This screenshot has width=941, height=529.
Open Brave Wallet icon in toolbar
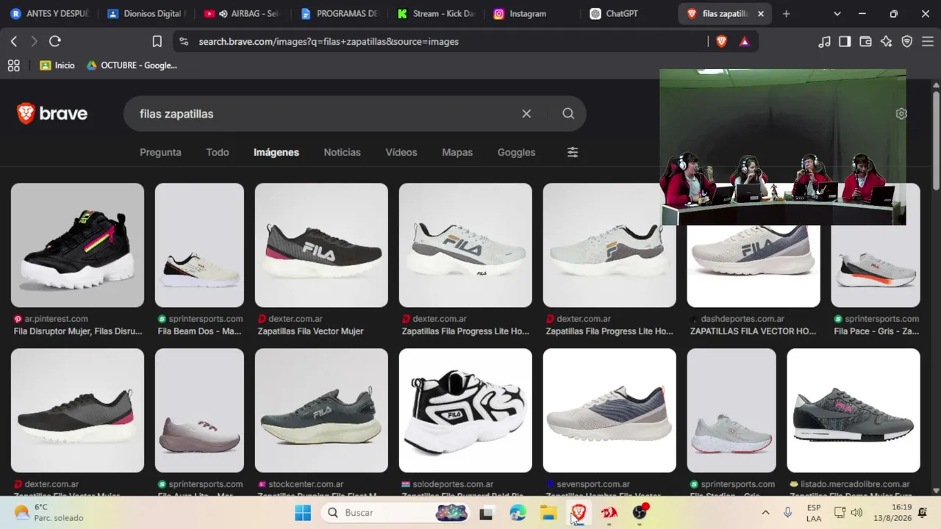(x=865, y=42)
